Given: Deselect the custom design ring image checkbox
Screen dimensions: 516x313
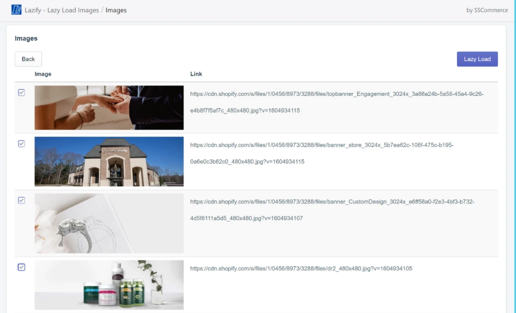Looking at the screenshot, I should click(x=21, y=200).
